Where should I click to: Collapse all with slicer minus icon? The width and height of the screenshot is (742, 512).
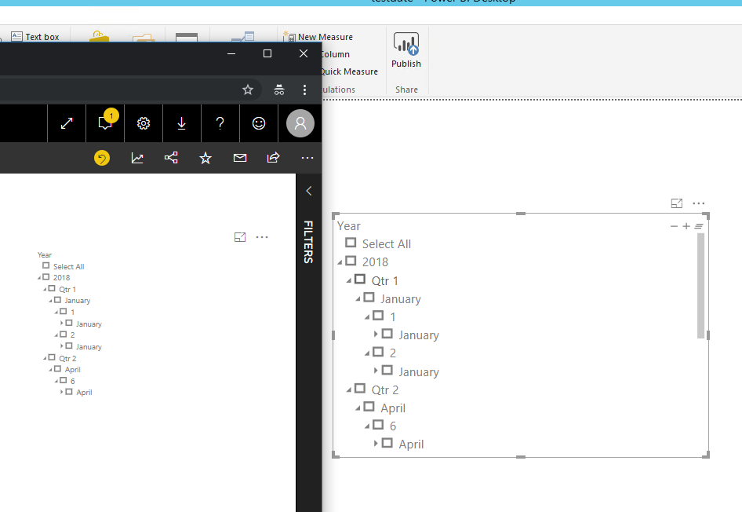click(674, 226)
